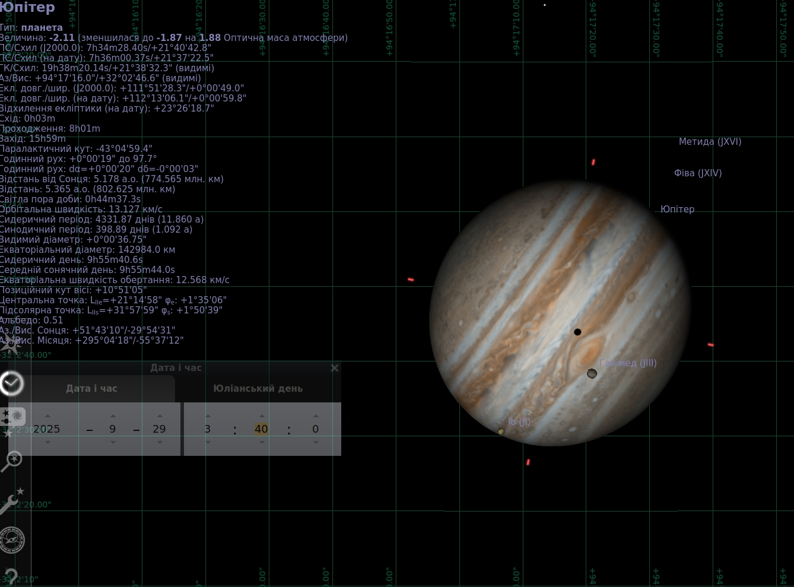Toggle the Date/time window clock icon
The height and width of the screenshot is (587, 794).
pos(11,384)
